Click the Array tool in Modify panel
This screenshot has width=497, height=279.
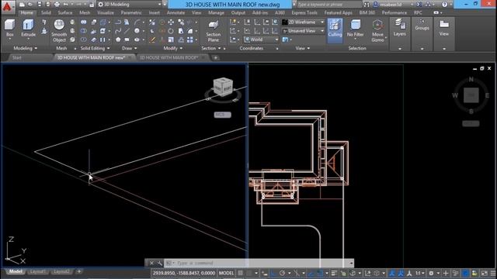pyautogui.click(x=189, y=40)
